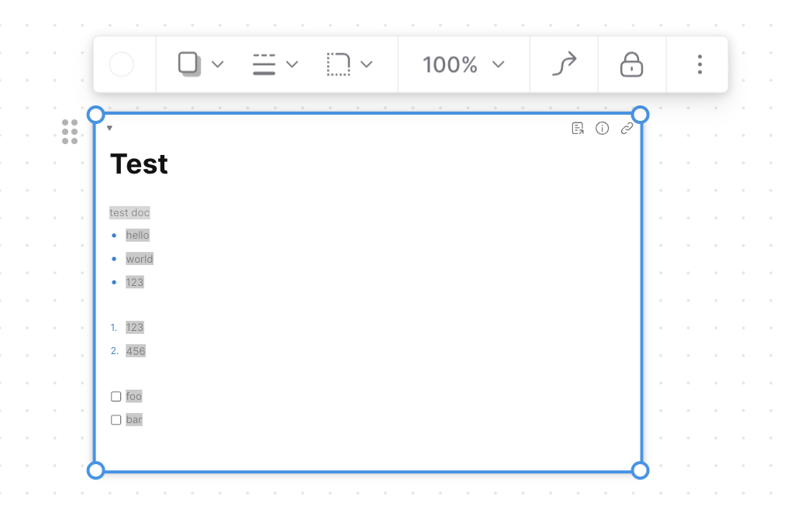The width and height of the screenshot is (791, 513).
Task: Click the "Test" title heading
Action: click(x=139, y=164)
